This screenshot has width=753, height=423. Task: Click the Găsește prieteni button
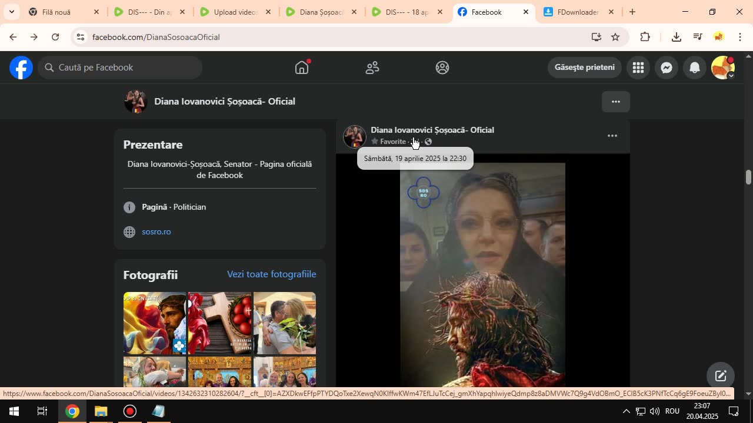click(x=585, y=68)
